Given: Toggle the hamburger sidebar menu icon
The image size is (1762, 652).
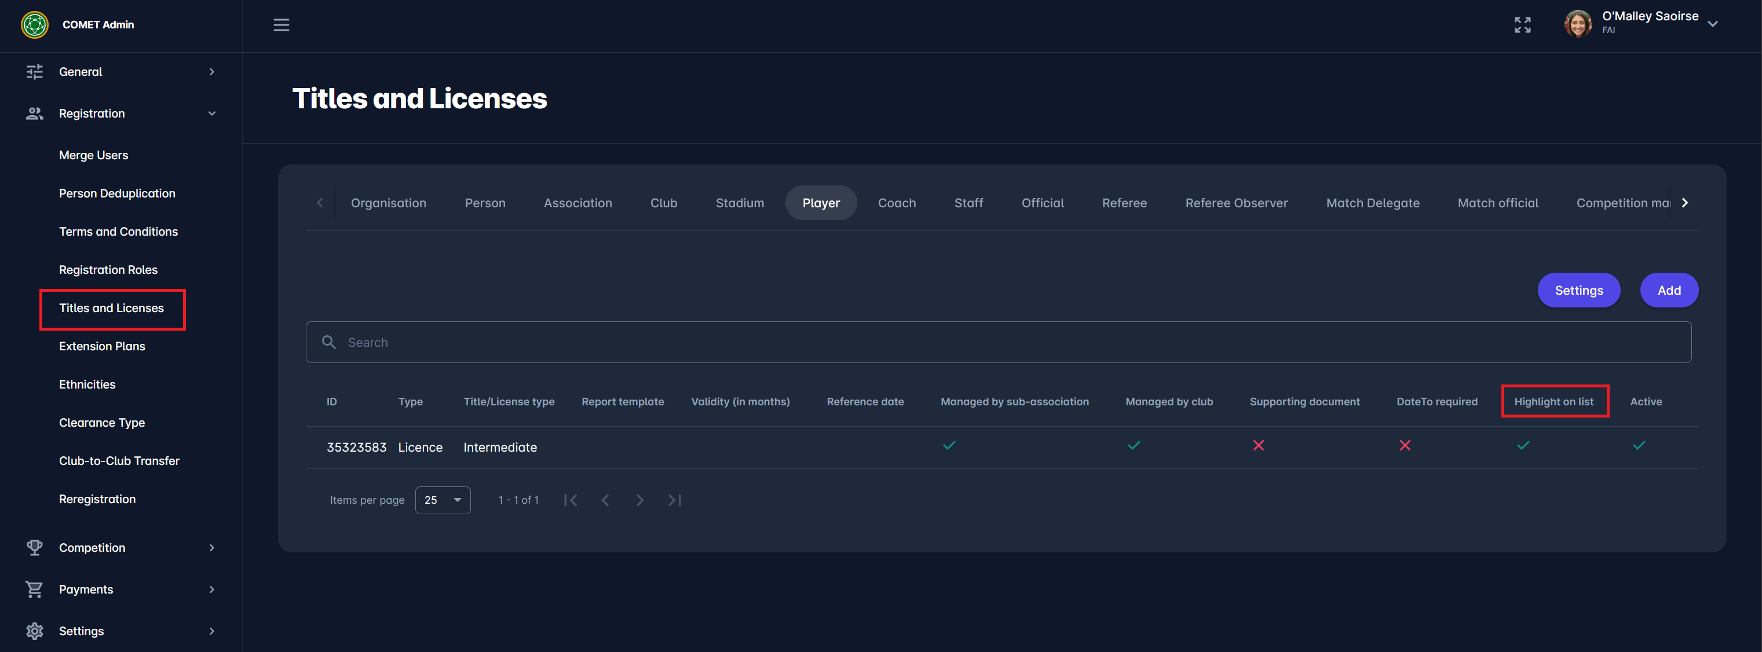Looking at the screenshot, I should 281,24.
